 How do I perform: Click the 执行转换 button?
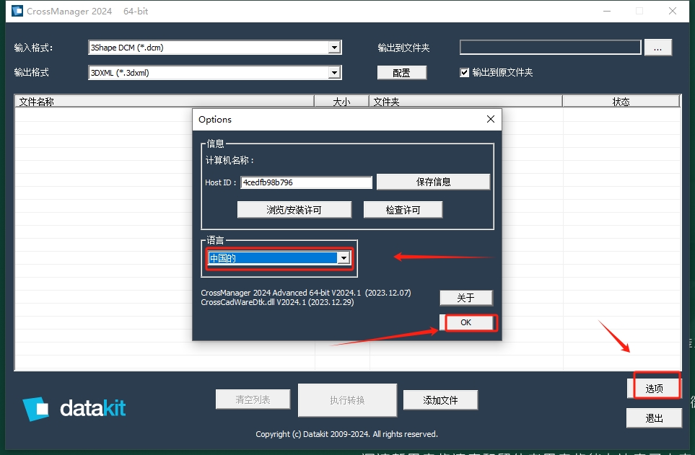point(347,400)
